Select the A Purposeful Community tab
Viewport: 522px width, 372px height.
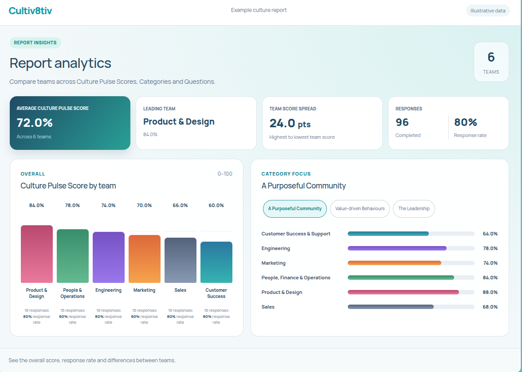pos(294,209)
